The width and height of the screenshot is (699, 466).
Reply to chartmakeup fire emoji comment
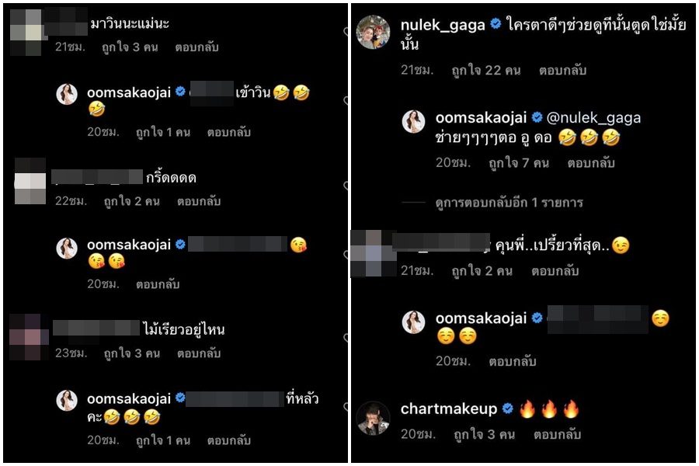coord(557,434)
